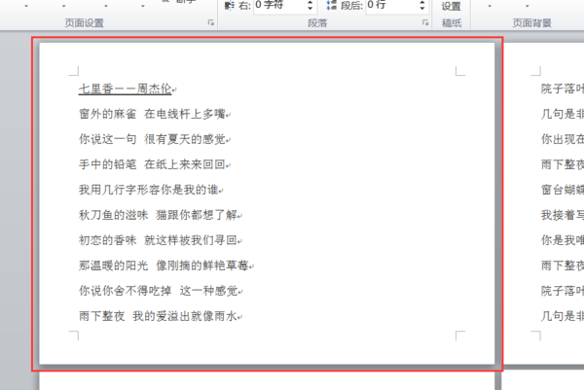Click the 段后 spacing '0 行' field
This screenshot has height=390, width=584.
(391, 6)
